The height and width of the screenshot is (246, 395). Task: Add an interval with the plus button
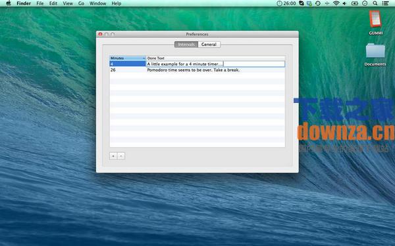113,156
